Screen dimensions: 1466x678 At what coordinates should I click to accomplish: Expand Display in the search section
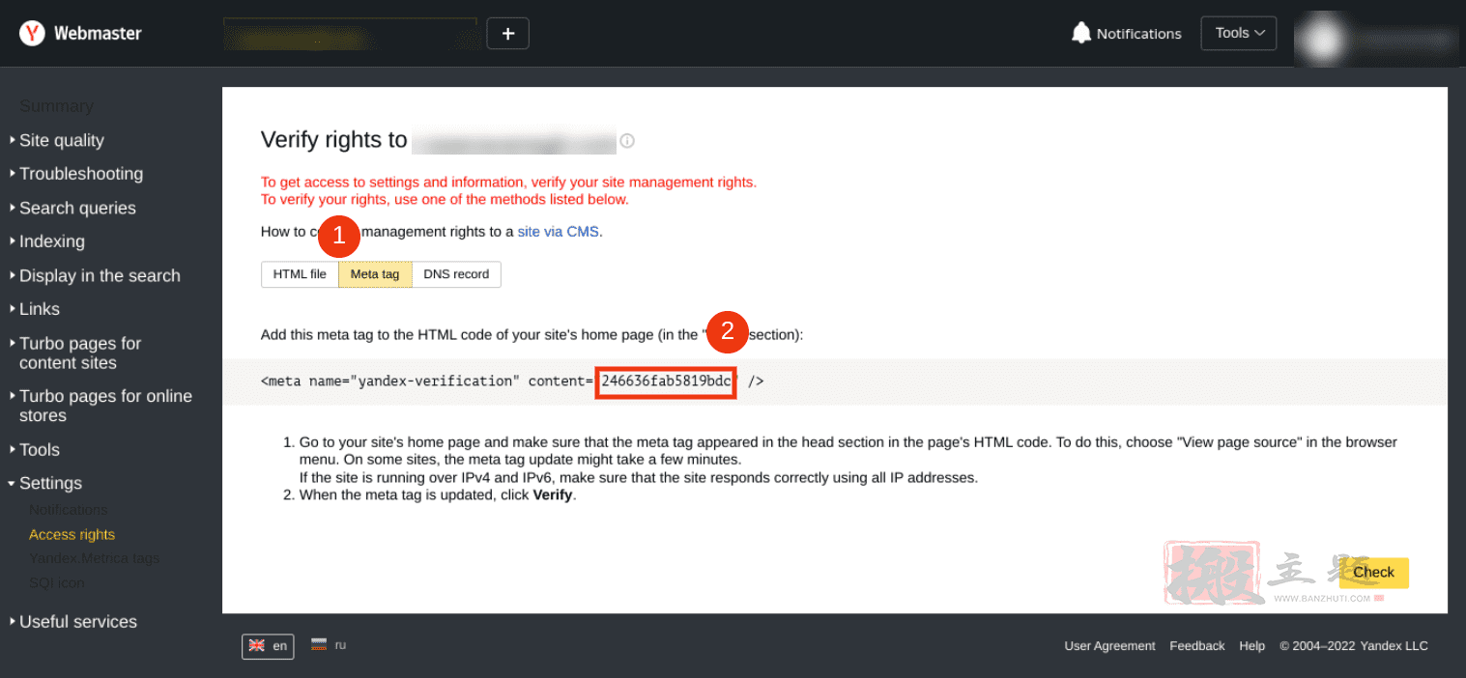tap(100, 275)
